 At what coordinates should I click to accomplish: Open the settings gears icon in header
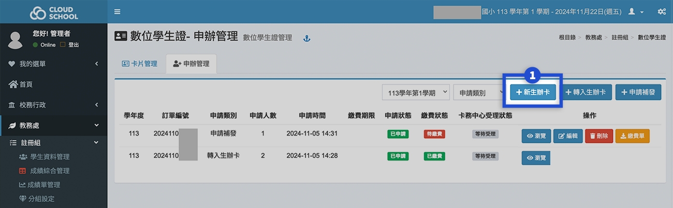point(661,11)
